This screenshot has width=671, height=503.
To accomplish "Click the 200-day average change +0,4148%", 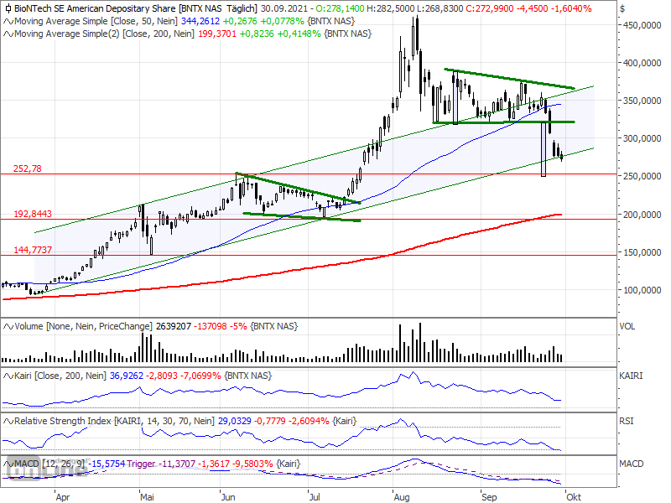I will click(299, 34).
